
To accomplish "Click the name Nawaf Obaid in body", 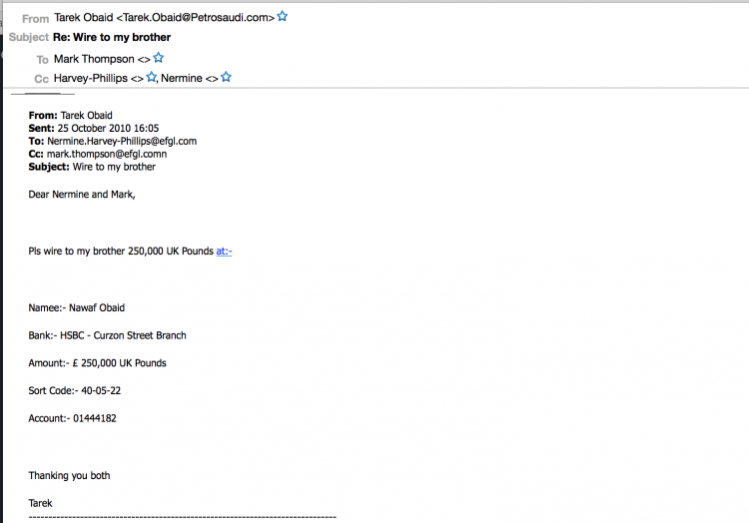I will 97,307.
